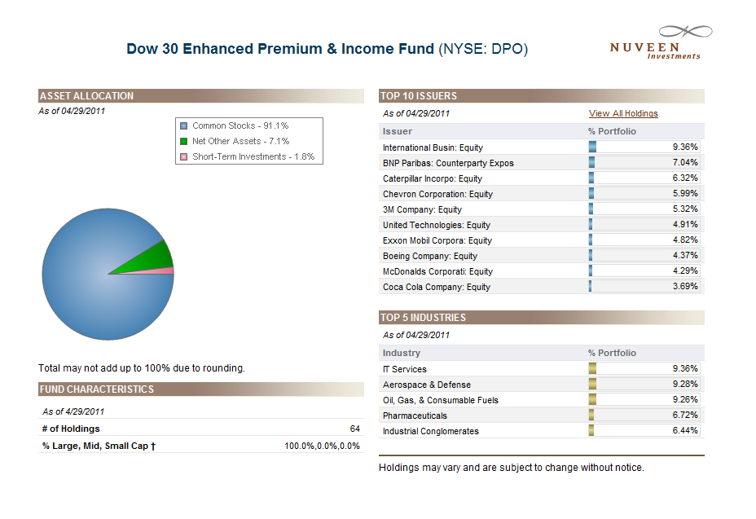Select Boeing Company: Equity issuer
Viewport: 756px width, 519px height.
[430, 256]
